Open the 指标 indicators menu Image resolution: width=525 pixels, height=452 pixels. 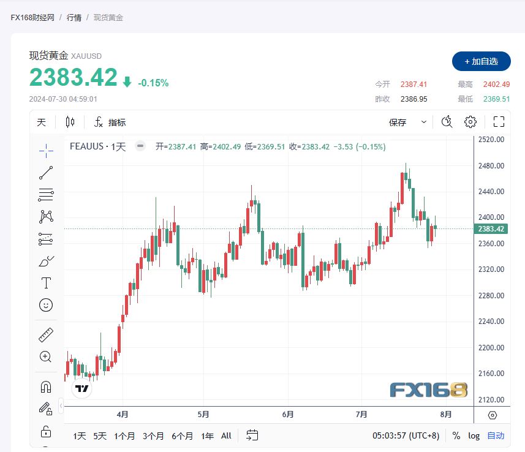click(110, 122)
